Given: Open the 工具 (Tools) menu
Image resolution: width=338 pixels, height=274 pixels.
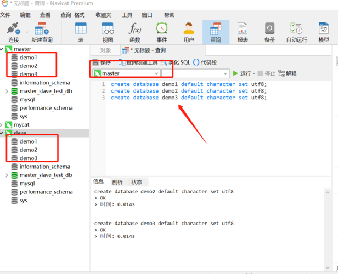Looking at the screenshot, I should [x=127, y=15].
